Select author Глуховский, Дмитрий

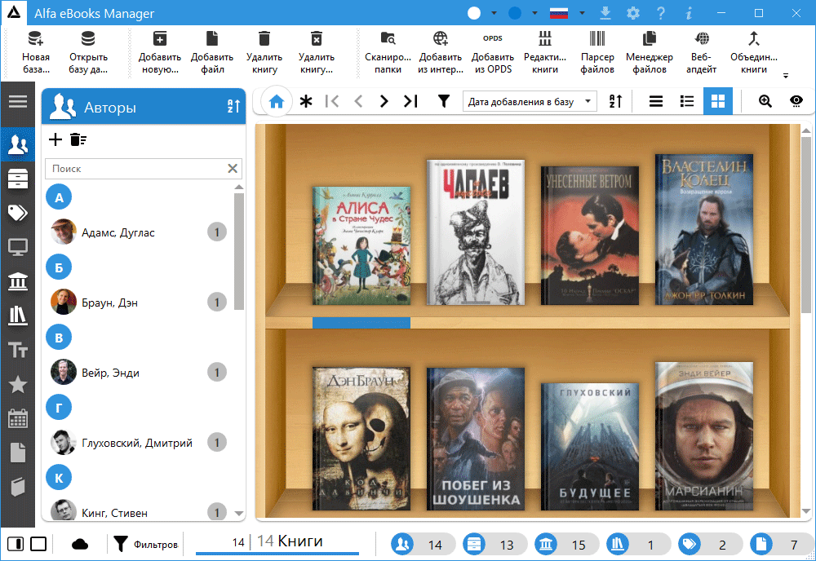(136, 443)
